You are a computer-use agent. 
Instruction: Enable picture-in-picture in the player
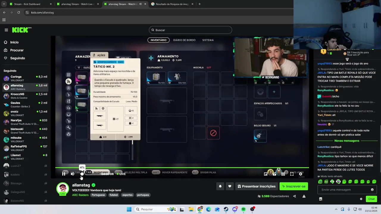(266, 174)
